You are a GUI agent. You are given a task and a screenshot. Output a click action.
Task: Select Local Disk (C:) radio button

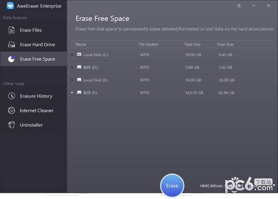(72, 55)
